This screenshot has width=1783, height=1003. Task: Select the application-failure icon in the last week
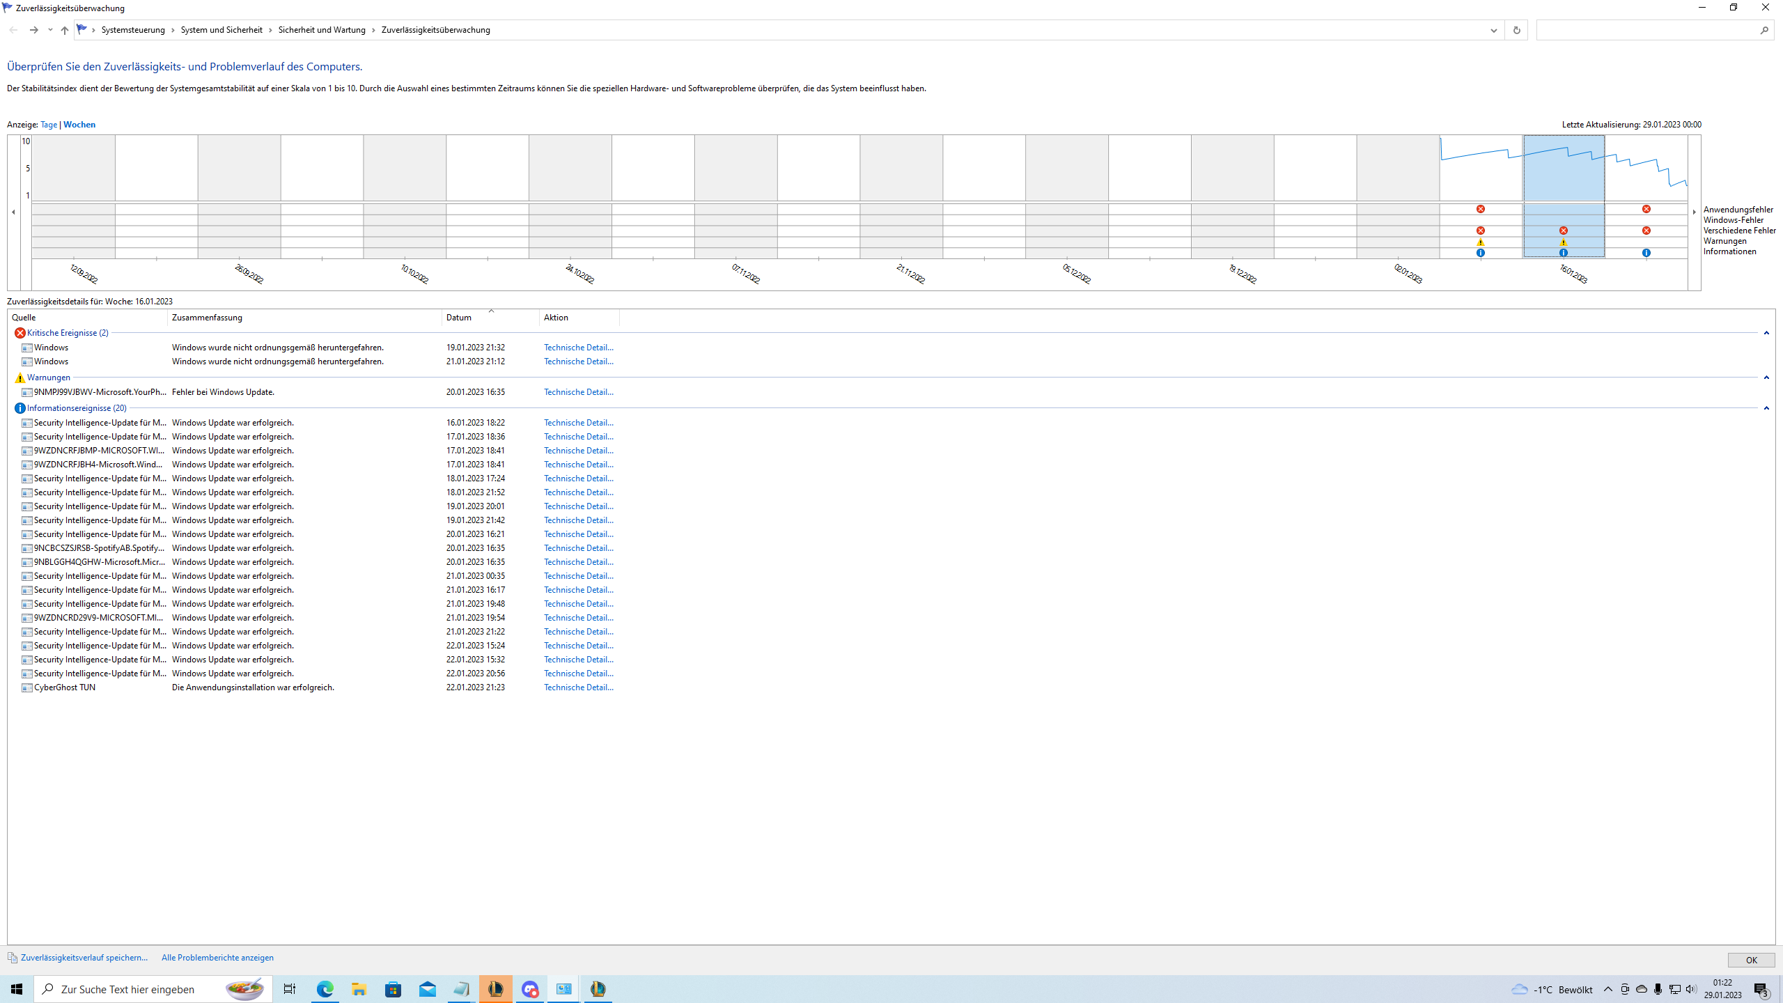click(1646, 209)
